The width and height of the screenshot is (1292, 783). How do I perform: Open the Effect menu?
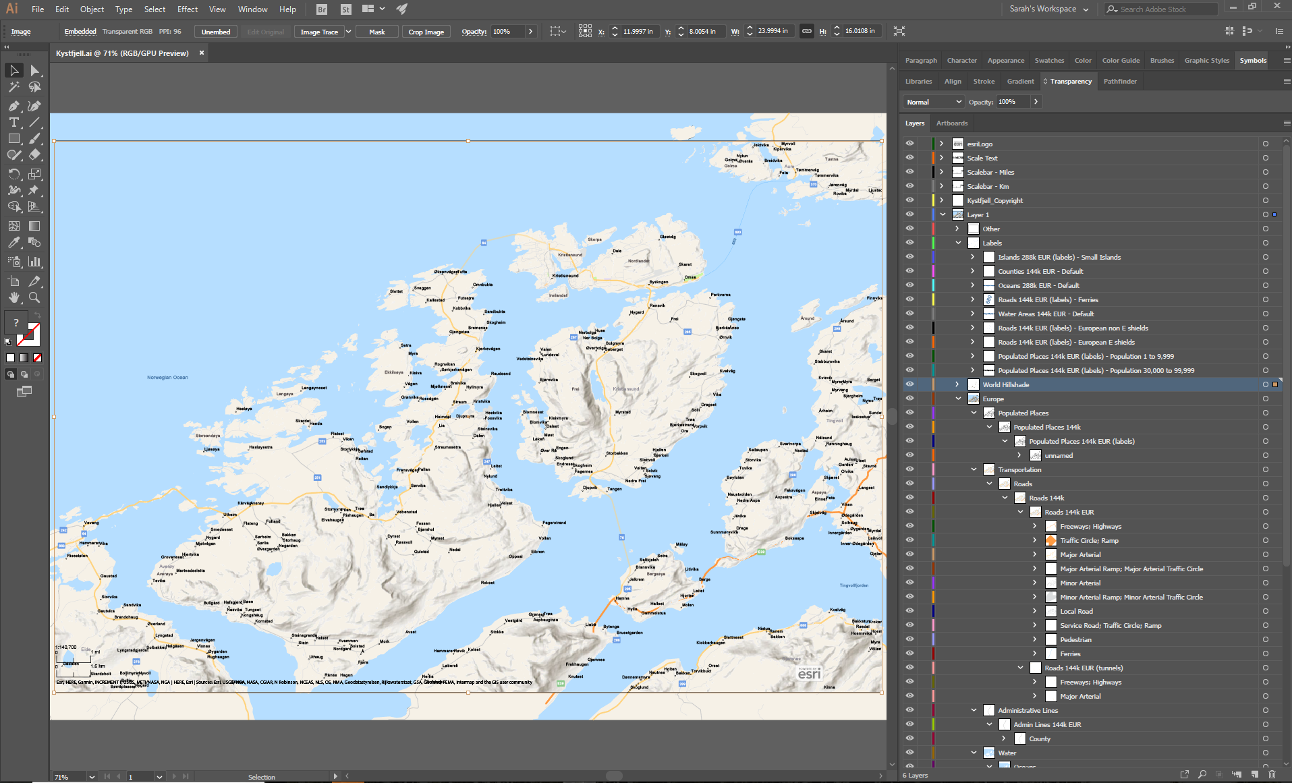(x=187, y=9)
